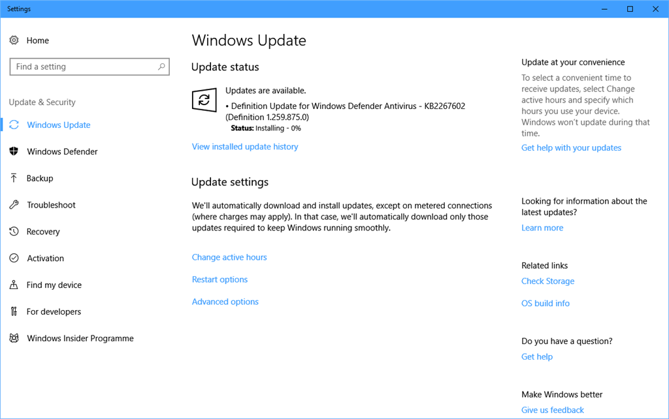
Task: Go to Find my device
Action: click(x=54, y=285)
